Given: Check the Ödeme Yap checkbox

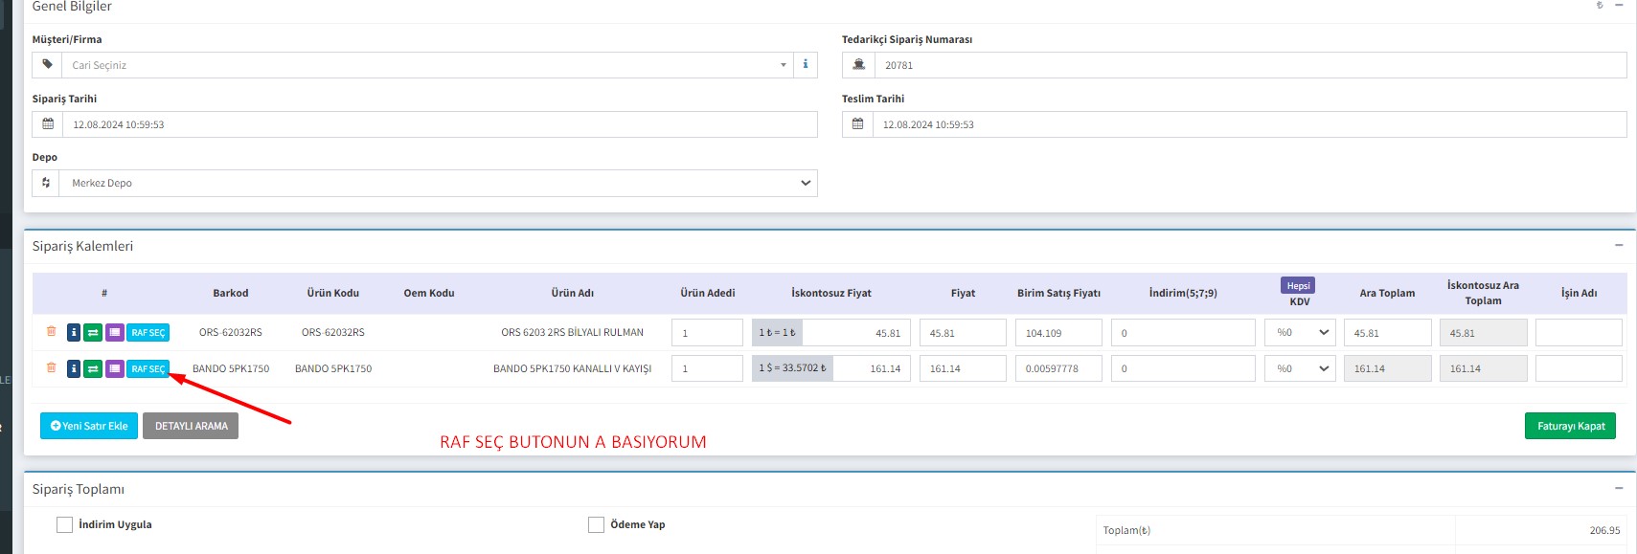Looking at the screenshot, I should tap(596, 524).
